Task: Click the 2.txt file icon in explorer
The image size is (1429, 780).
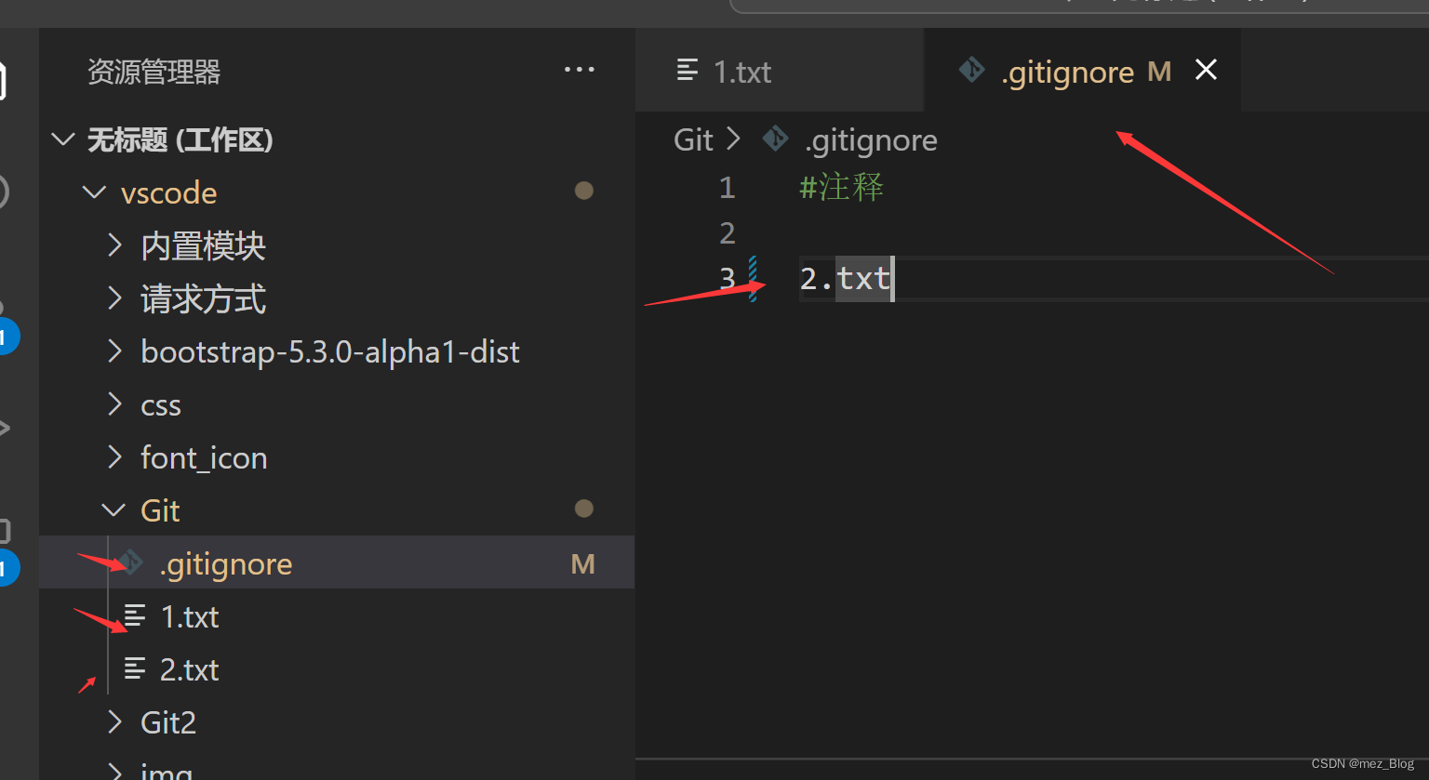Action: tap(135, 668)
